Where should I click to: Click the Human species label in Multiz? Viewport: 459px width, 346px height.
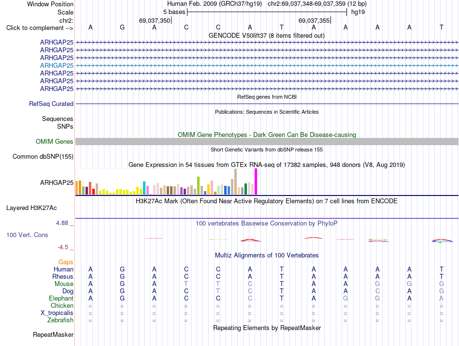tap(63, 269)
